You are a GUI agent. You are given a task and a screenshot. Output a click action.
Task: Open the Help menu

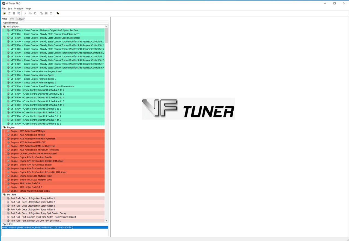click(x=28, y=9)
